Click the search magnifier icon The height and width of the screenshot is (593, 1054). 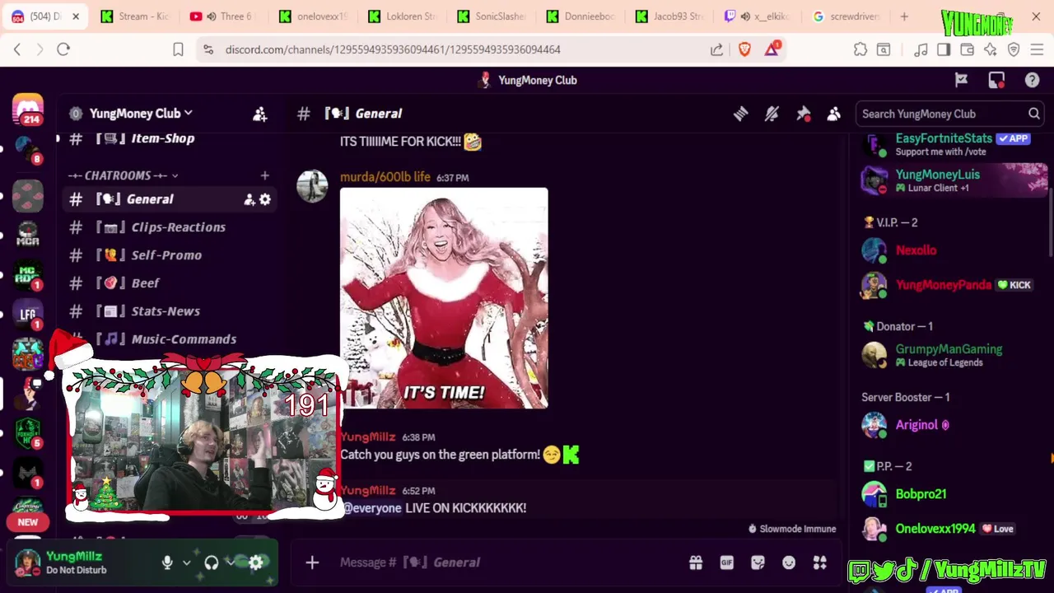click(1033, 114)
